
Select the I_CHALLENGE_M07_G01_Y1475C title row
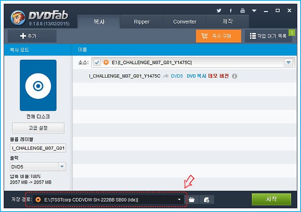click(x=185, y=76)
